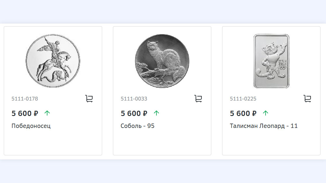This screenshot has width=326, height=183.
Task: Add Победоносец coin to cart
Action: tap(89, 99)
